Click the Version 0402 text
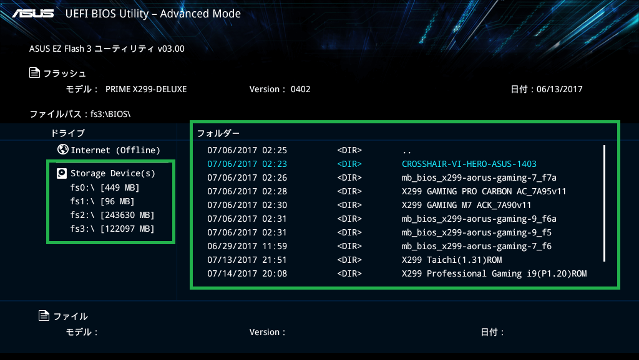Viewport: 639px width, 360px height. pyautogui.click(x=280, y=89)
